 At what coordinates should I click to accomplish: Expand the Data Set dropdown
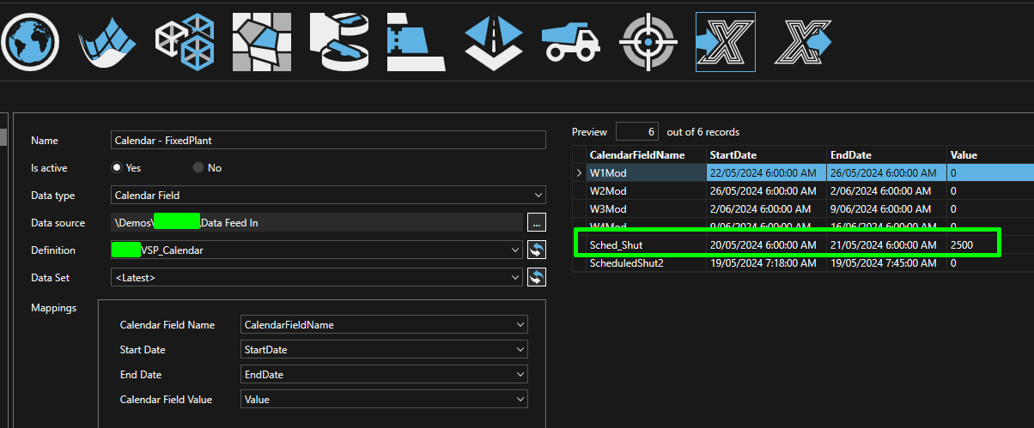pos(317,278)
